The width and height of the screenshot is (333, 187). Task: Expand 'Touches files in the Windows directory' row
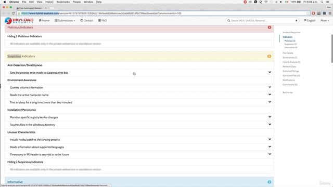point(270,124)
